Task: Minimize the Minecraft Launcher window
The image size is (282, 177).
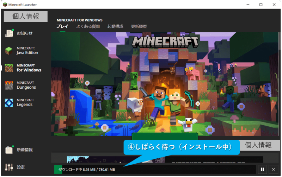Action: pos(248,5)
